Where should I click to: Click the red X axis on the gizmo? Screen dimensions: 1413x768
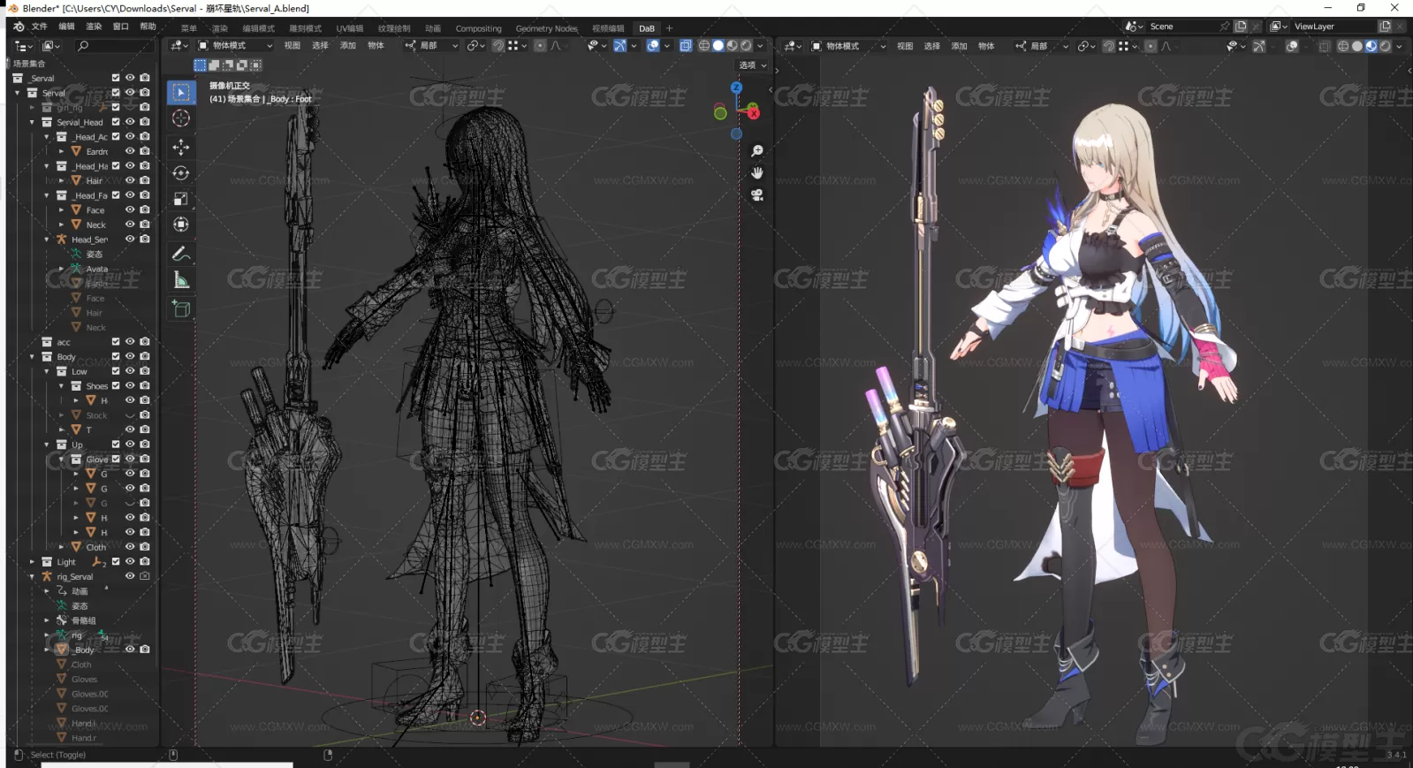(753, 111)
